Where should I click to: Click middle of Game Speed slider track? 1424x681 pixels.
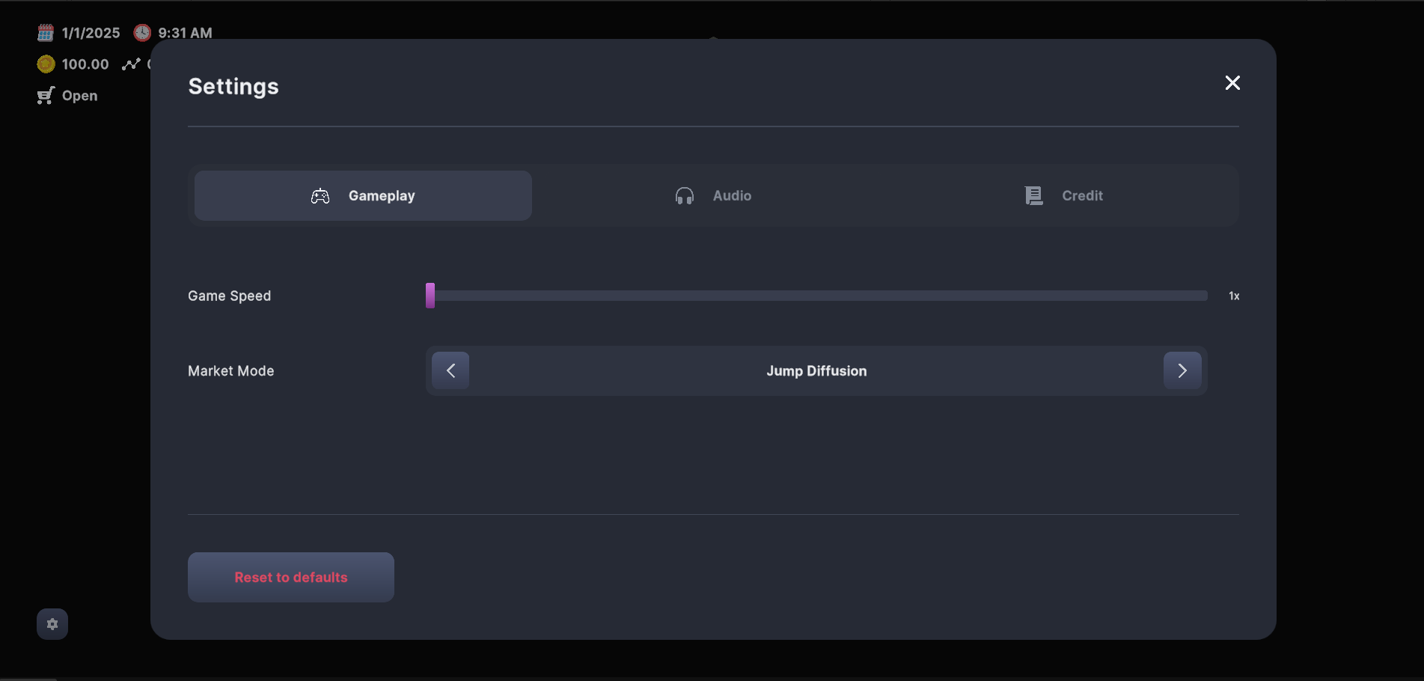tap(816, 296)
